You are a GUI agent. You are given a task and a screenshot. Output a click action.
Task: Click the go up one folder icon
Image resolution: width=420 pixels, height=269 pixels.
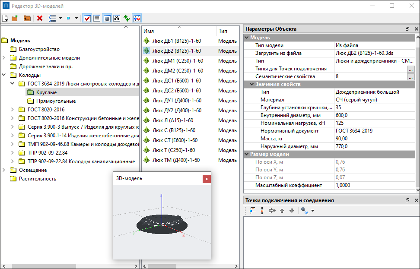(27, 18)
